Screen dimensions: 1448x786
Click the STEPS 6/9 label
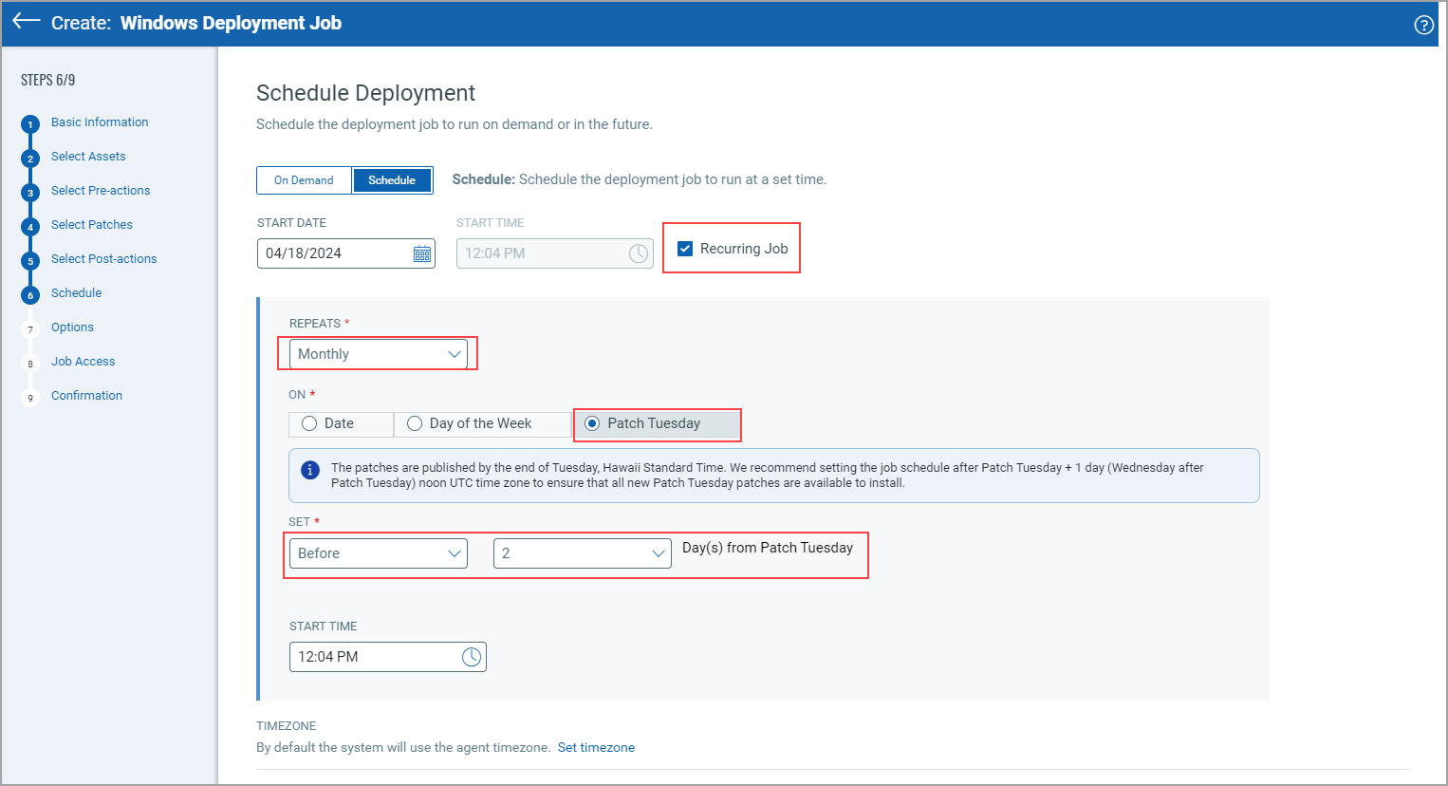coord(48,80)
